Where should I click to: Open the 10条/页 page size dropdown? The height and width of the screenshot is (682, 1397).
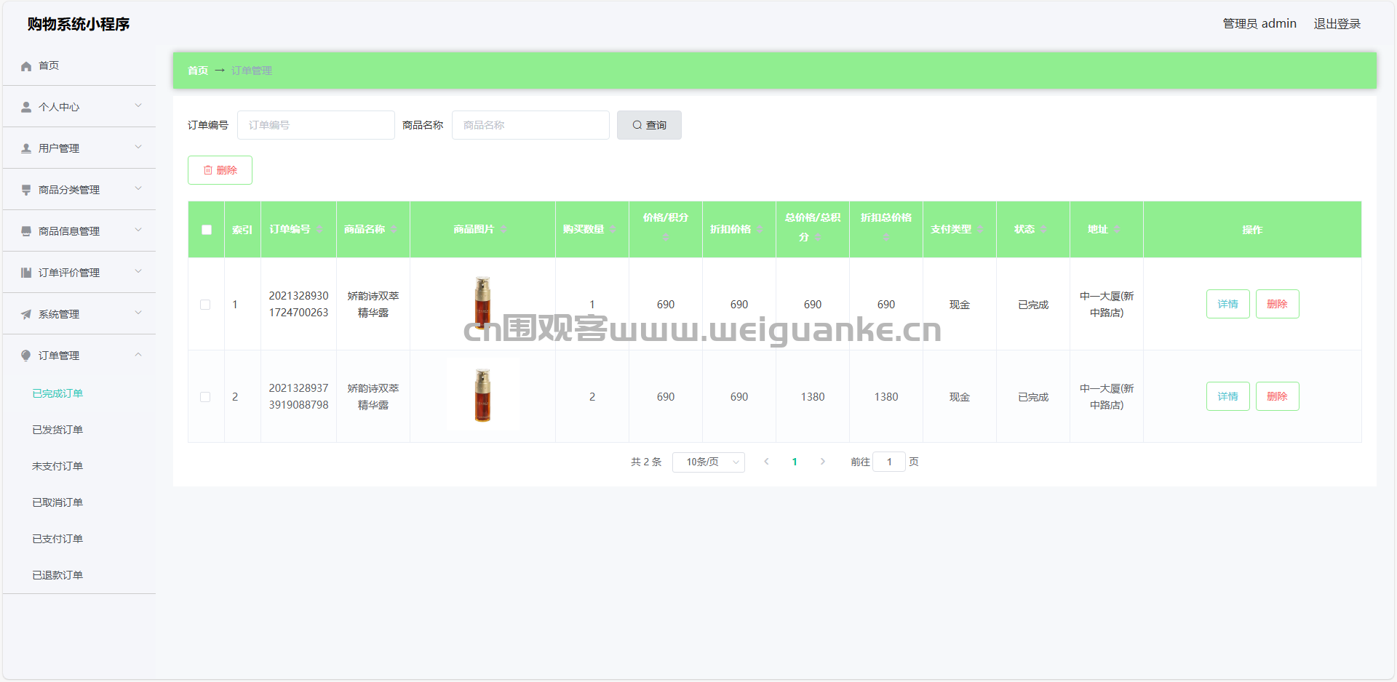click(x=708, y=462)
